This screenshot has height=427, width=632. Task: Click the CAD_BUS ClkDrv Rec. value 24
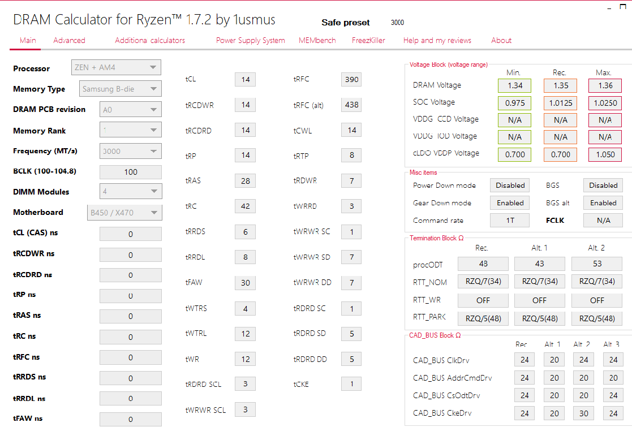tap(524, 360)
